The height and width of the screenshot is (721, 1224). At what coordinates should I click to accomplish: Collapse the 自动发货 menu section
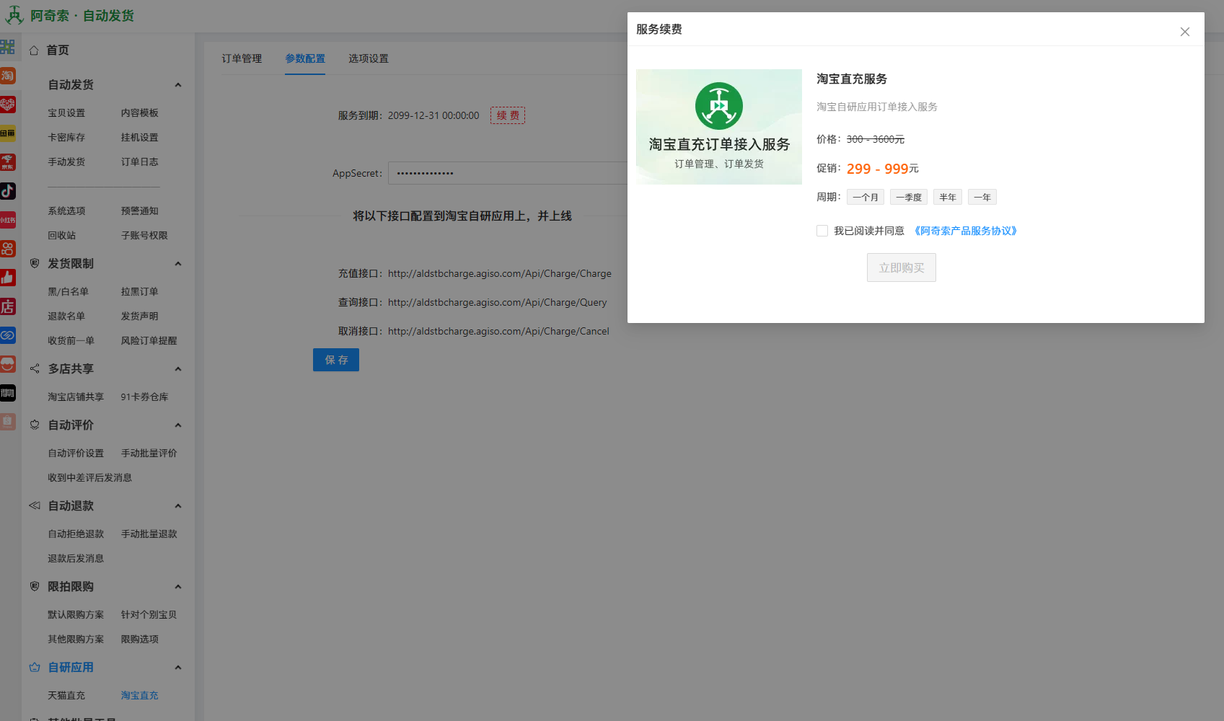(178, 85)
